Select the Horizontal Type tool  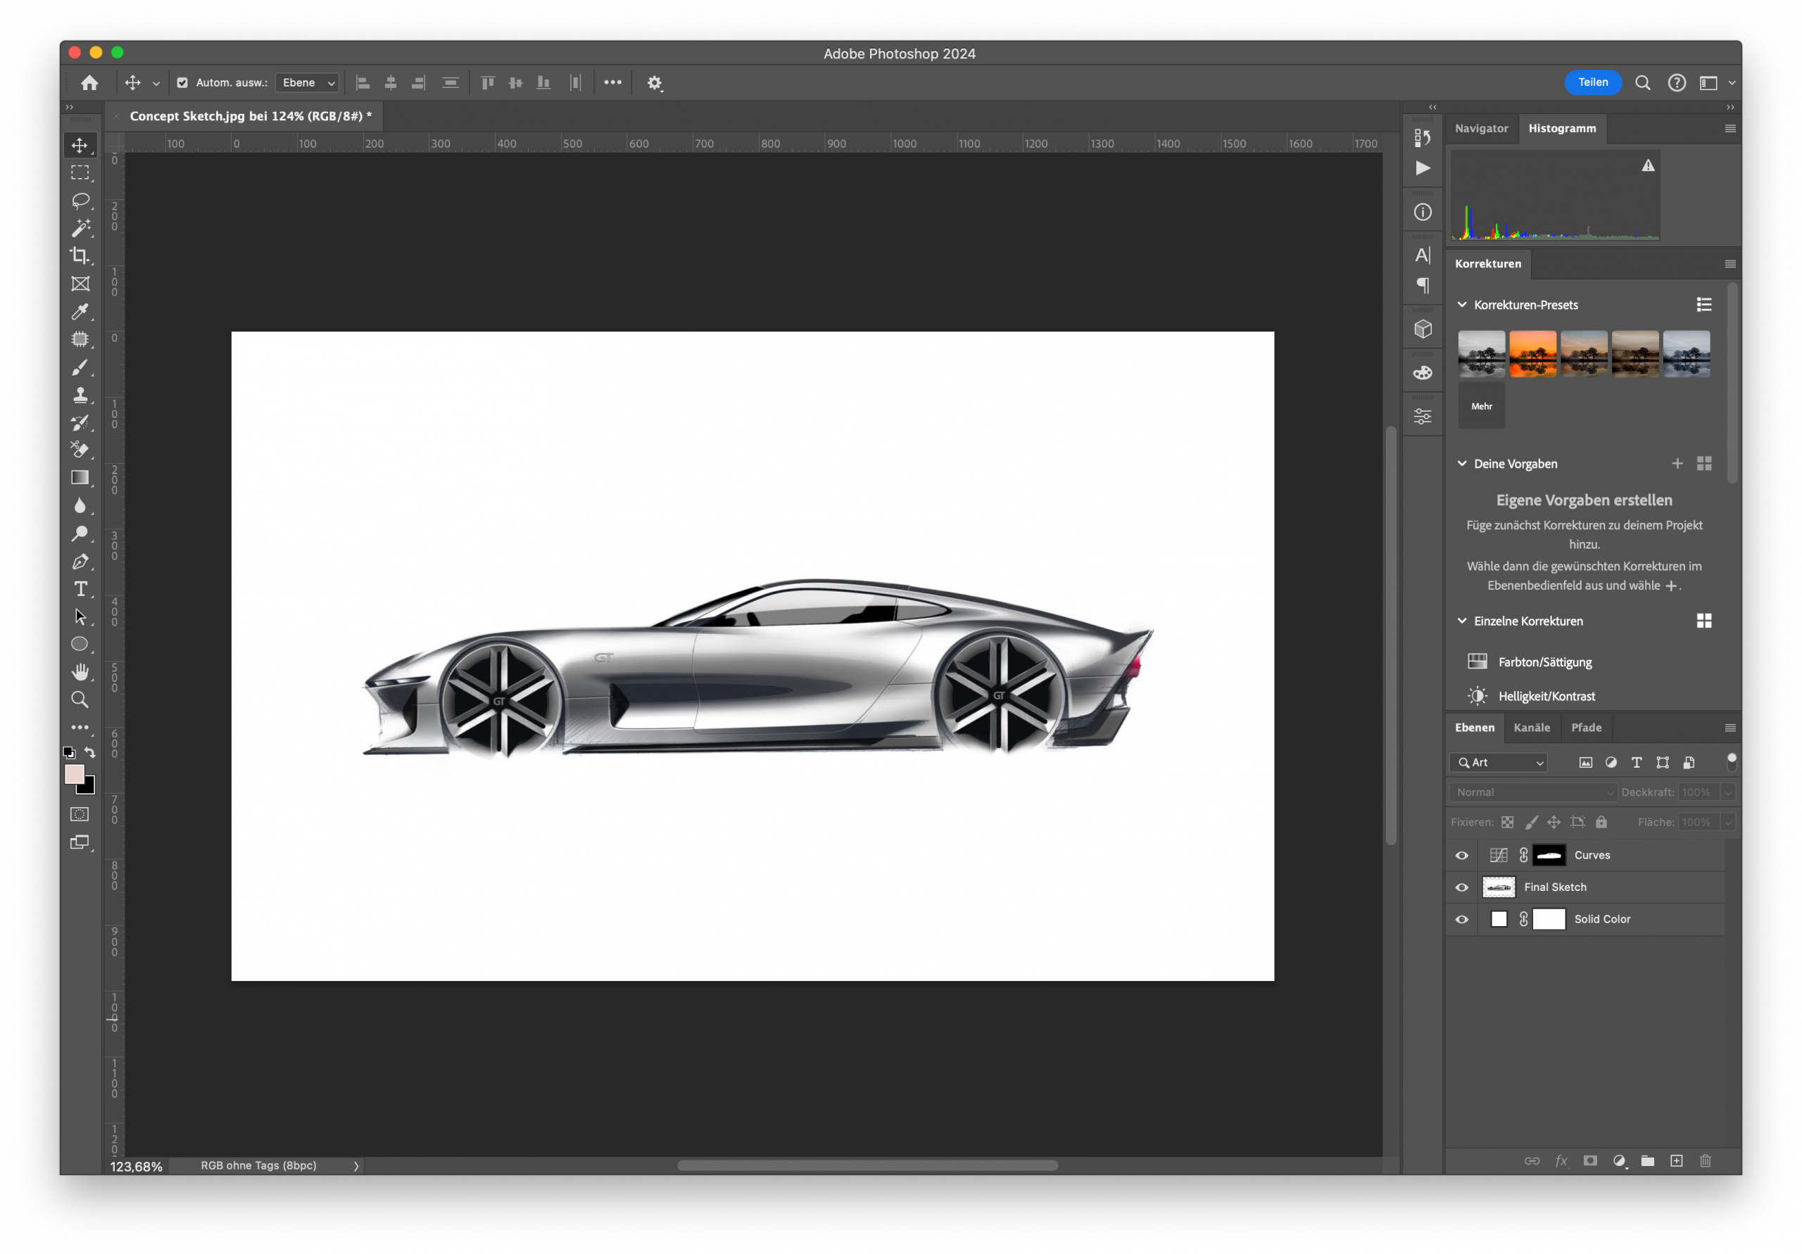[80, 588]
